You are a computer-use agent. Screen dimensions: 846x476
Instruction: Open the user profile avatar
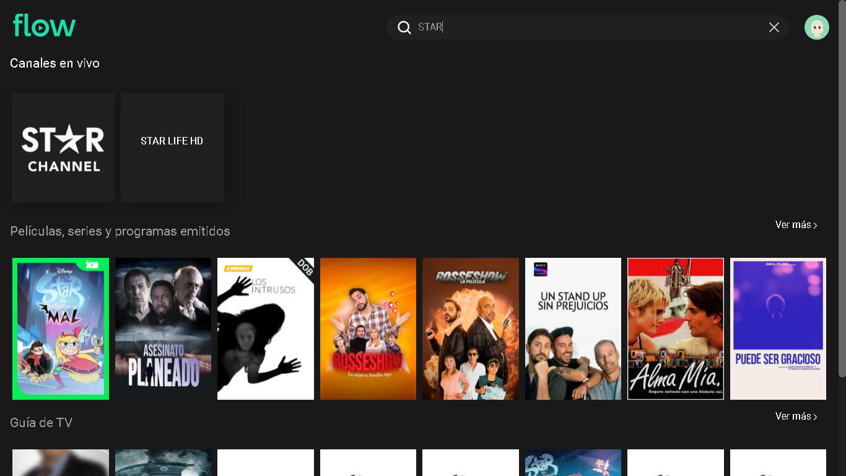(x=816, y=27)
